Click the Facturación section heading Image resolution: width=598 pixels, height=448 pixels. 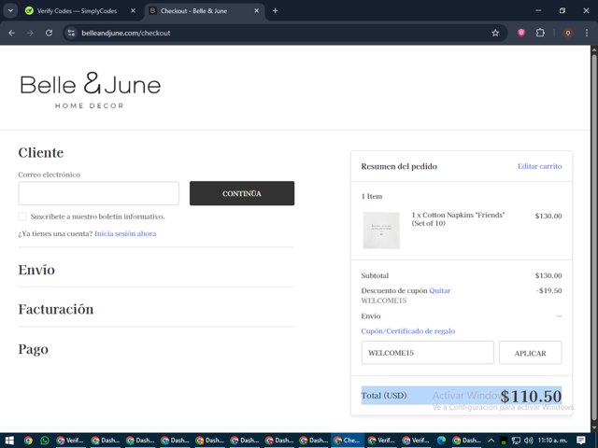pos(56,309)
